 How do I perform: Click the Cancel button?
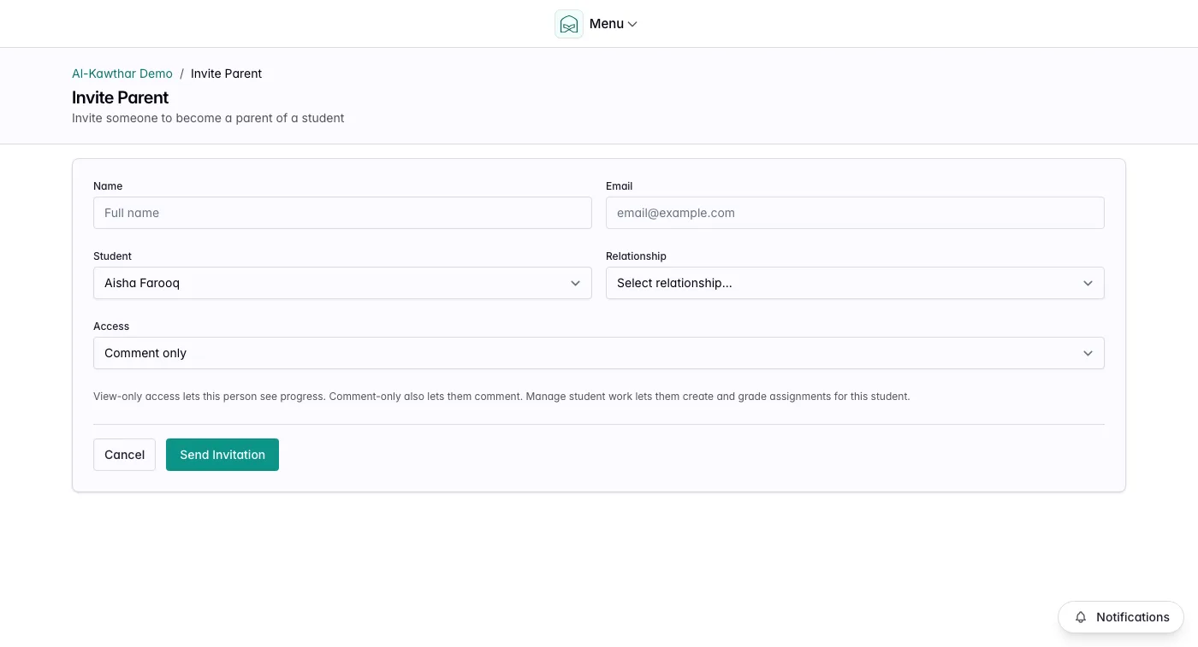point(124,455)
